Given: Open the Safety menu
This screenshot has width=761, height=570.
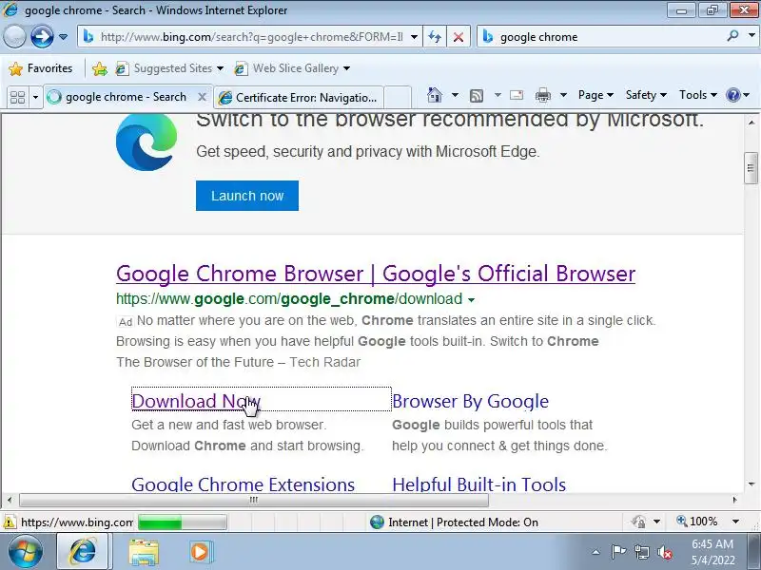Looking at the screenshot, I should tap(646, 95).
